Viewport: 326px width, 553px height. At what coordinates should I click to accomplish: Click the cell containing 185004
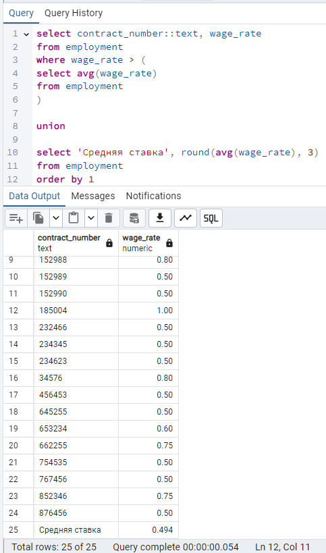76,311
